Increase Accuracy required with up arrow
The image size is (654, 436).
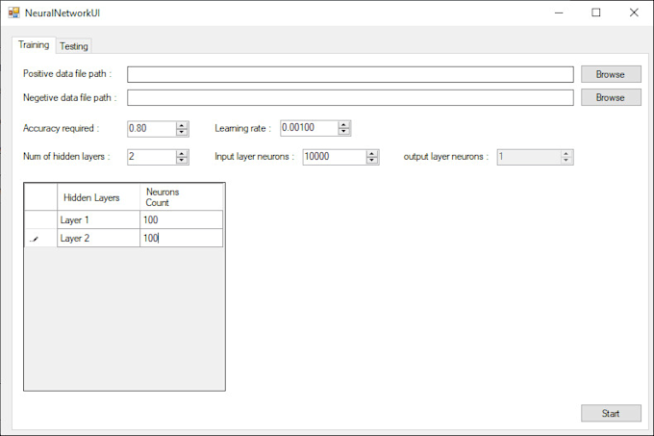point(182,125)
